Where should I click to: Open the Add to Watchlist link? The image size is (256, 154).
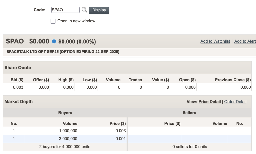215,41
